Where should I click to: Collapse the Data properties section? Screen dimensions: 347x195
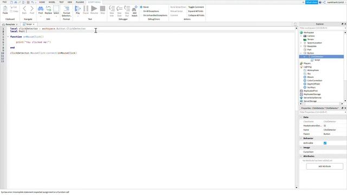301,118
